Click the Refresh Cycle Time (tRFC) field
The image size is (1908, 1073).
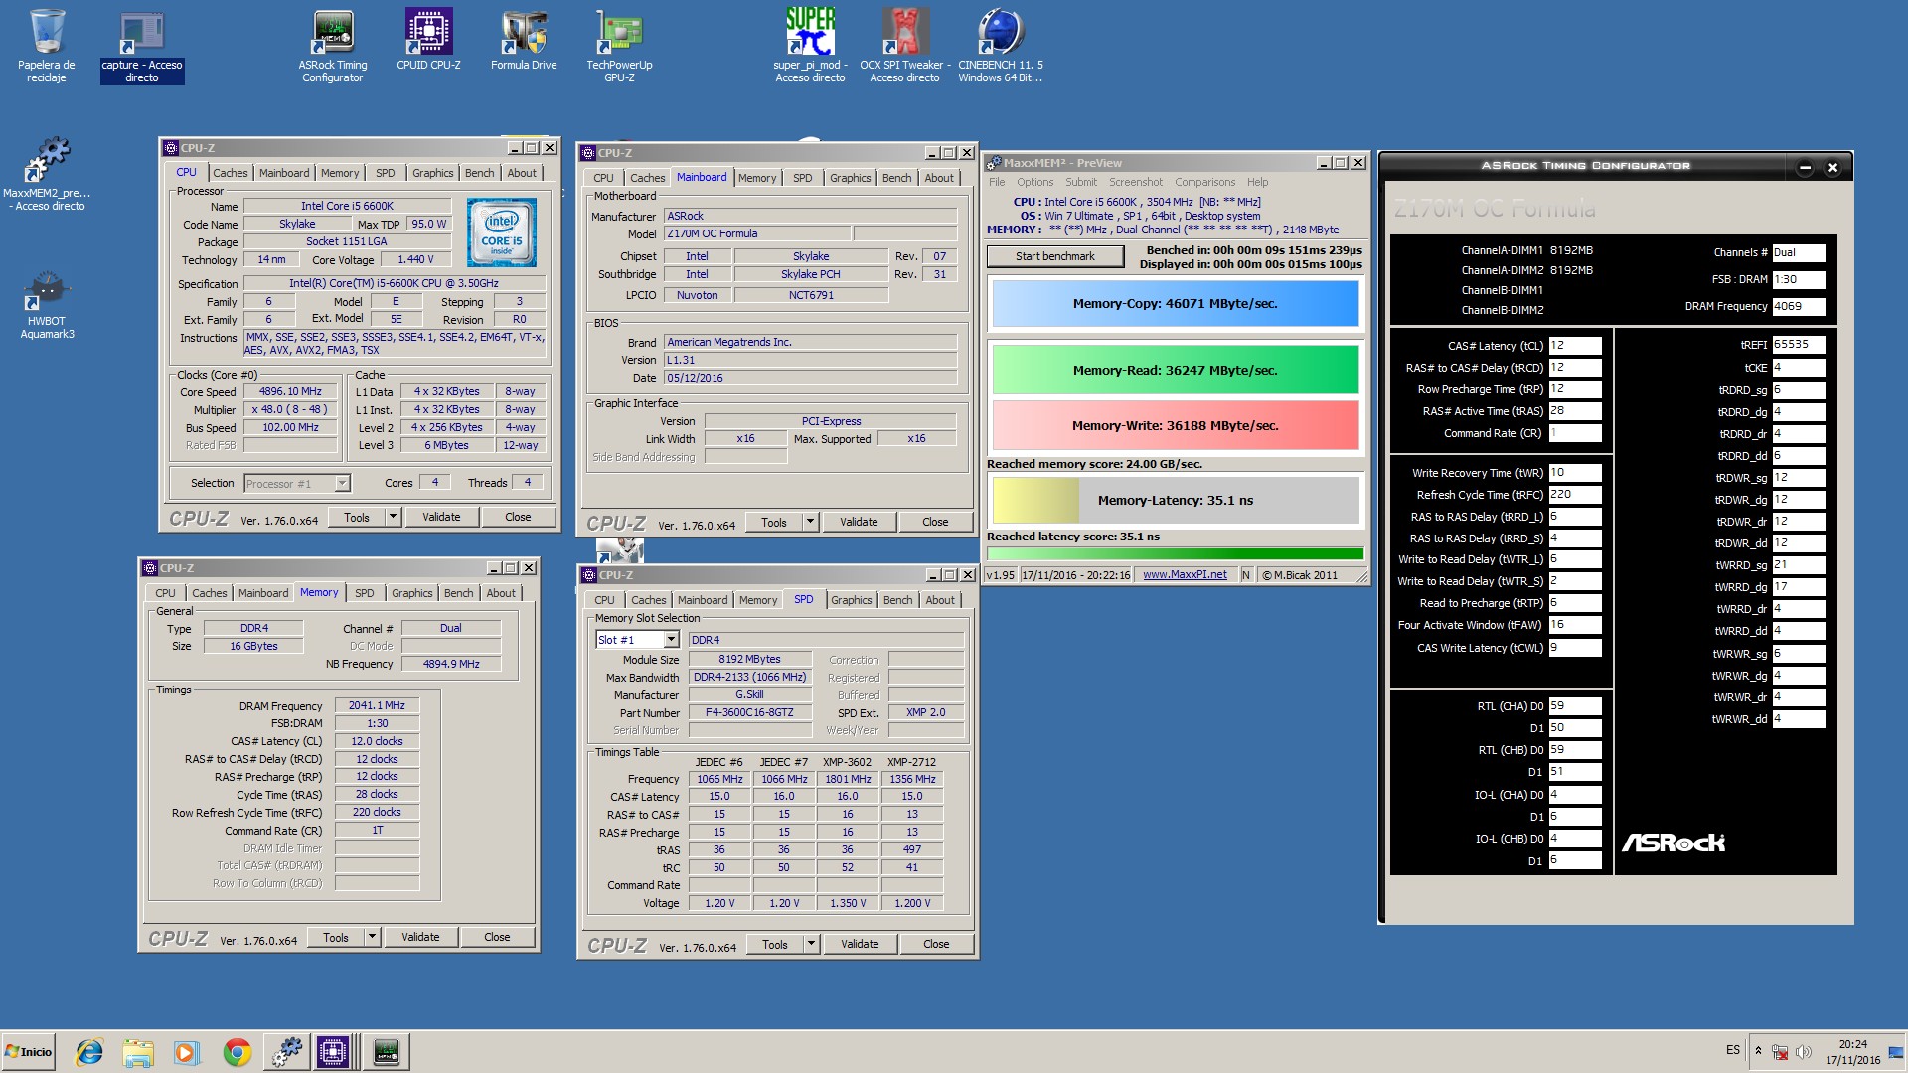[x=1575, y=495]
